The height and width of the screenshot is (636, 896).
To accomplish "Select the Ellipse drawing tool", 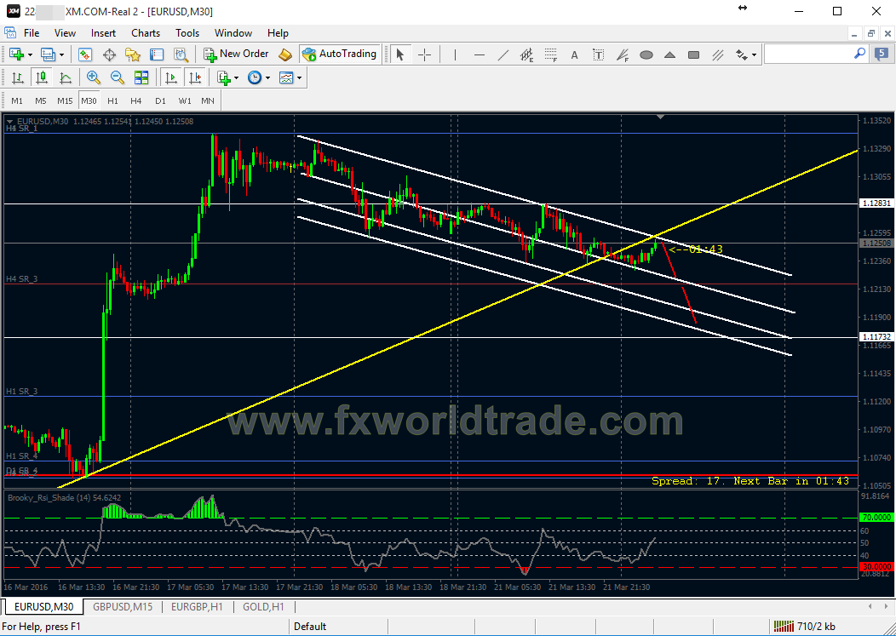I will [646, 54].
